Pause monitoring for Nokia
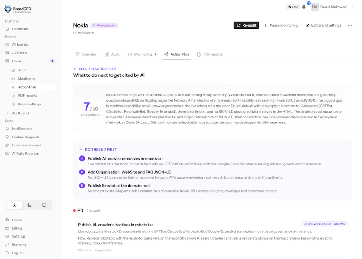 (281, 25)
